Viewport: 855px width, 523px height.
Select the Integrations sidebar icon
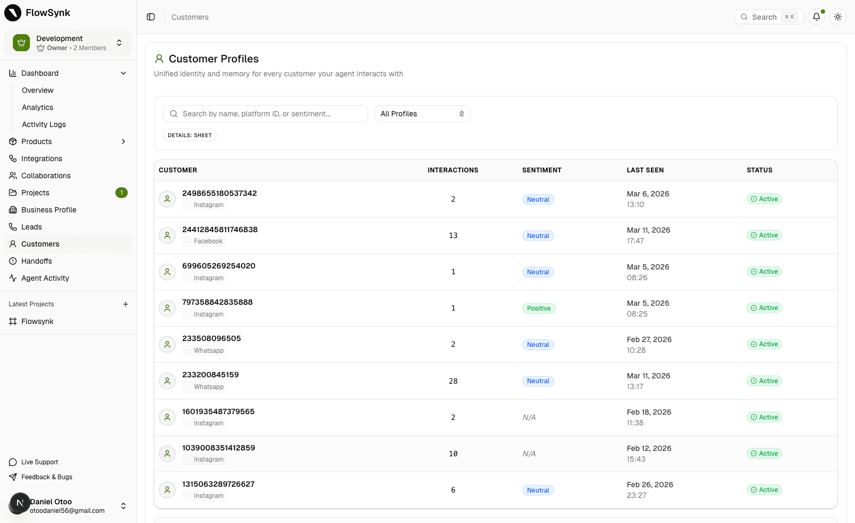coord(13,159)
